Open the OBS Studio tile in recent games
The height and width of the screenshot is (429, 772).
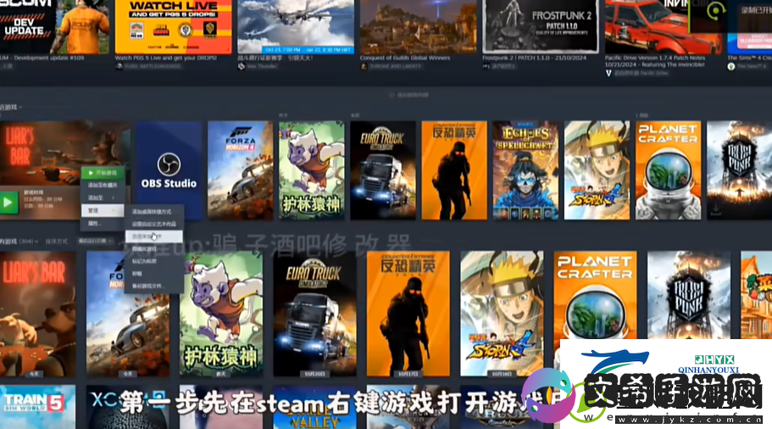(169, 170)
